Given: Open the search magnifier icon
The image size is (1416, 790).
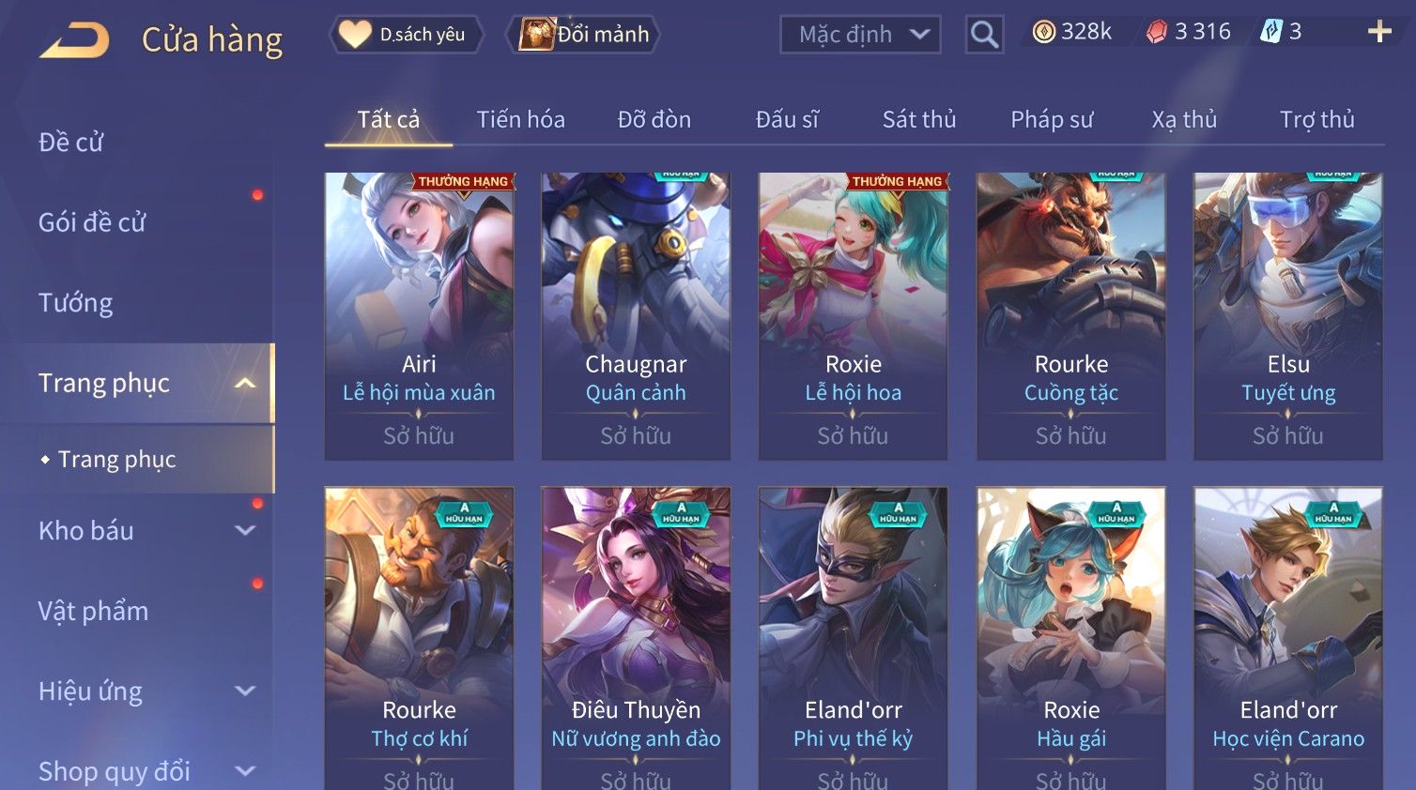Looking at the screenshot, I should 984,35.
